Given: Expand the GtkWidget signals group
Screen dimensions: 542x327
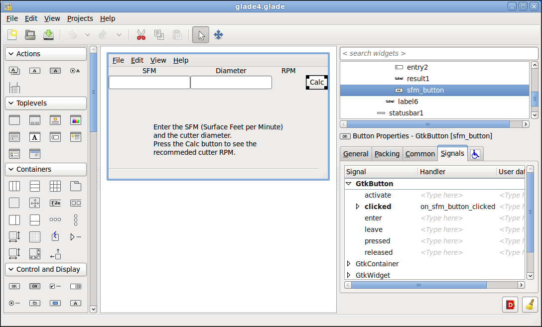Looking at the screenshot, I should point(349,275).
